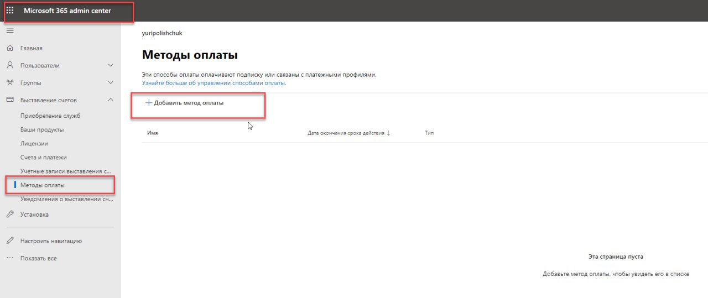This screenshot has height=298, width=708.
Task: Go to Главная page
Action: click(32, 48)
